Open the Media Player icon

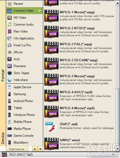[10, 129]
